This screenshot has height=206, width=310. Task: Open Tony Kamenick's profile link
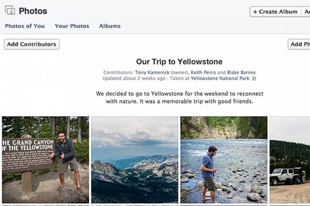tap(151, 72)
